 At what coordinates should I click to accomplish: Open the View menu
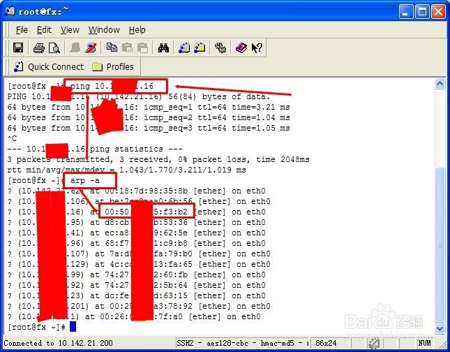tap(70, 30)
